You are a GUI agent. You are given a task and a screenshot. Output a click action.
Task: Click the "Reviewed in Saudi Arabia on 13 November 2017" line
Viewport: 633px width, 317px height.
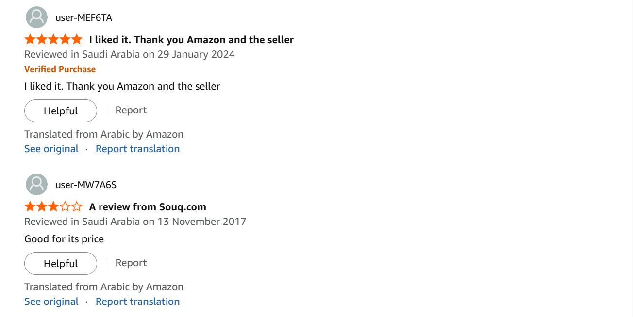[x=135, y=222]
